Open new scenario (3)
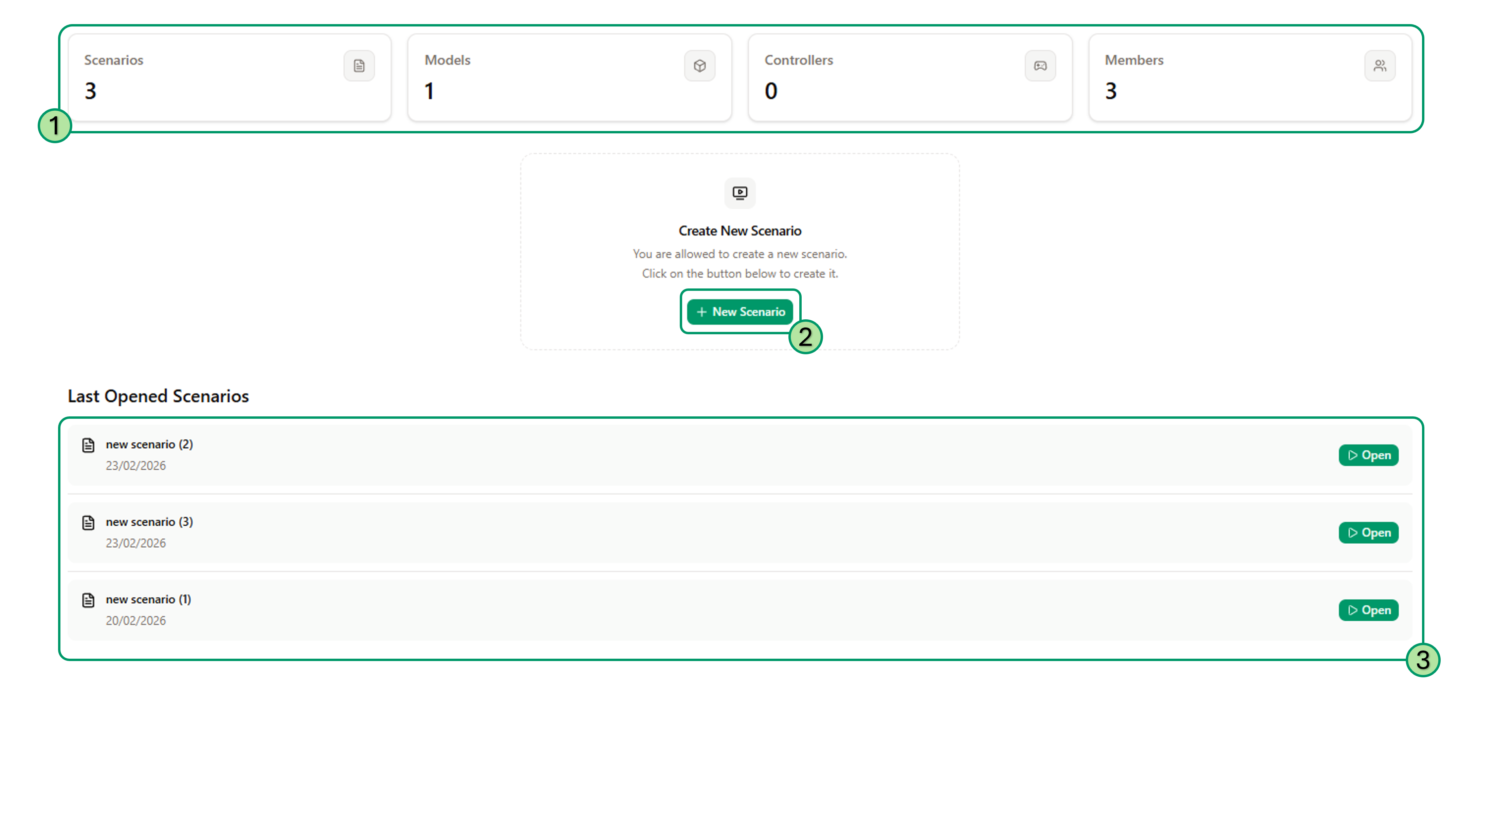The width and height of the screenshot is (1494, 827). 1368,532
